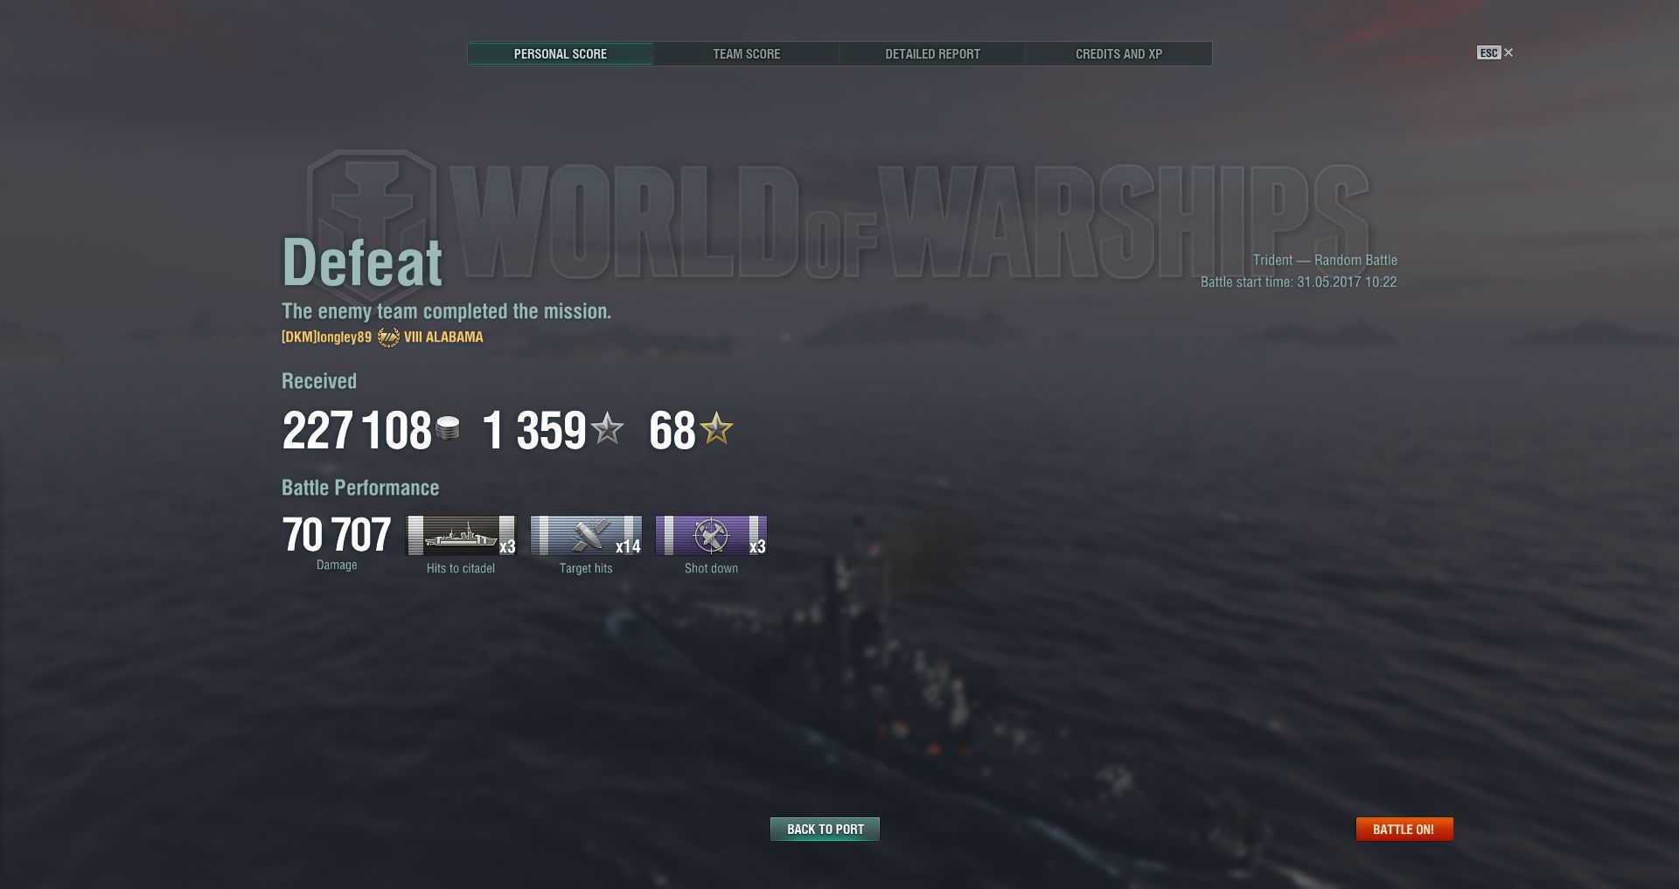The image size is (1679, 889).
Task: Click the ESC key indicator
Action: 1488,52
